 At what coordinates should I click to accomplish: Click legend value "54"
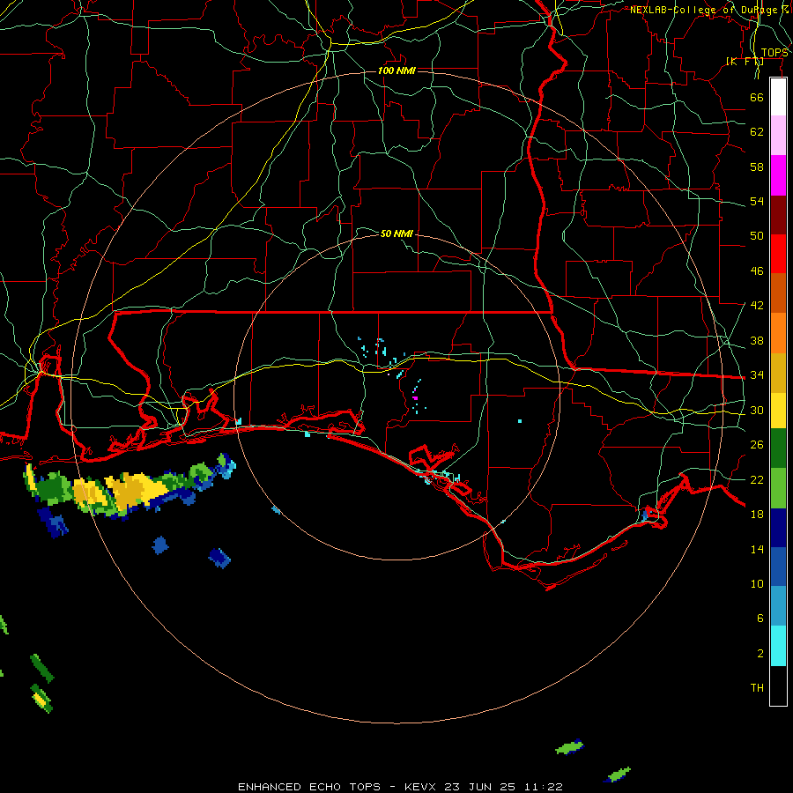pos(757,201)
